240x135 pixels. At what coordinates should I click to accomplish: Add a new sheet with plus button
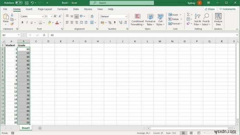(x=40, y=128)
